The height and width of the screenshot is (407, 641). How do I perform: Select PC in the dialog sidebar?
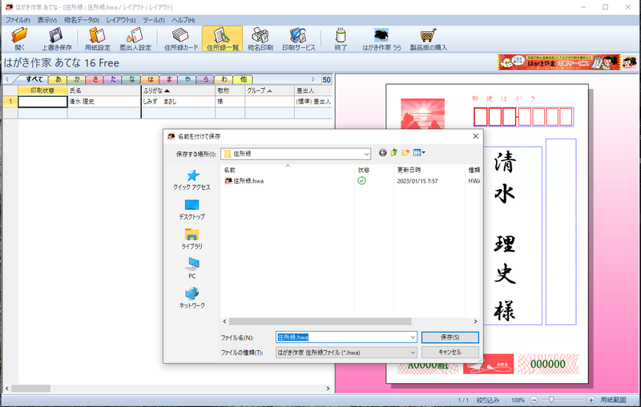pyautogui.click(x=191, y=268)
